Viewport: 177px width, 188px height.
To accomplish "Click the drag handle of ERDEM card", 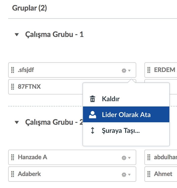I will coord(149,70).
